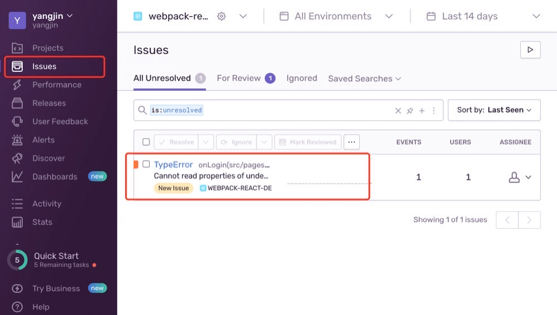This screenshot has width=557, height=315.
Task: Click the USERS column header
Action: point(461,142)
